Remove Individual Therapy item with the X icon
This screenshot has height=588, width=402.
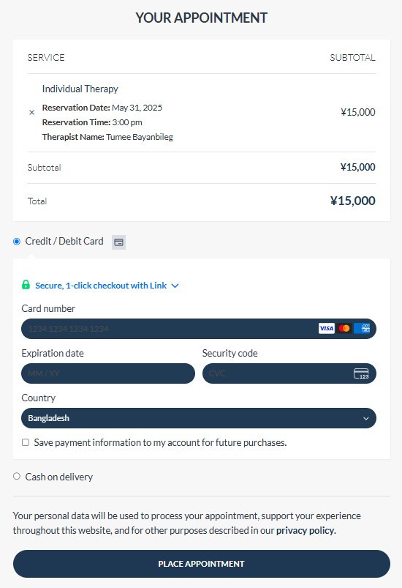32,112
